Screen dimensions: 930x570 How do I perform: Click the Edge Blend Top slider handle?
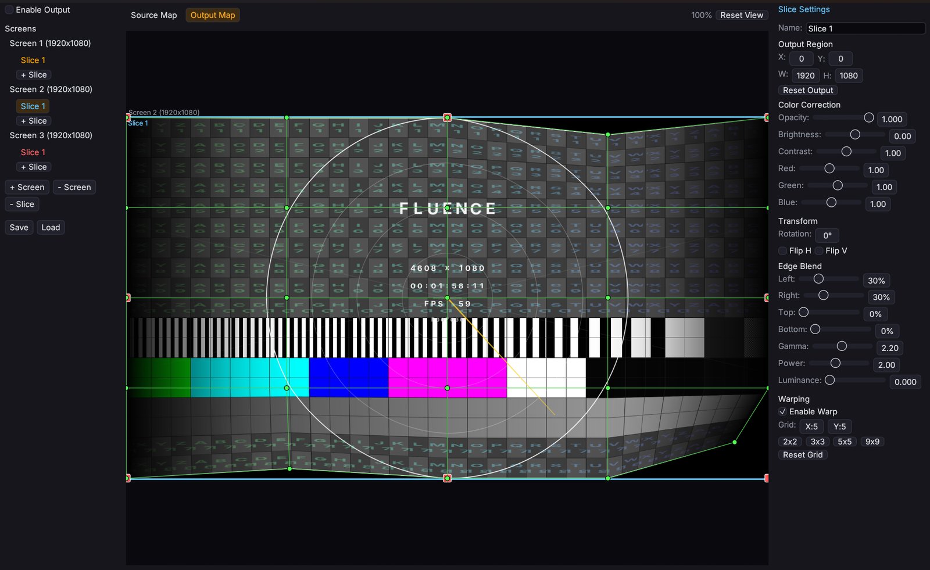coord(803,312)
